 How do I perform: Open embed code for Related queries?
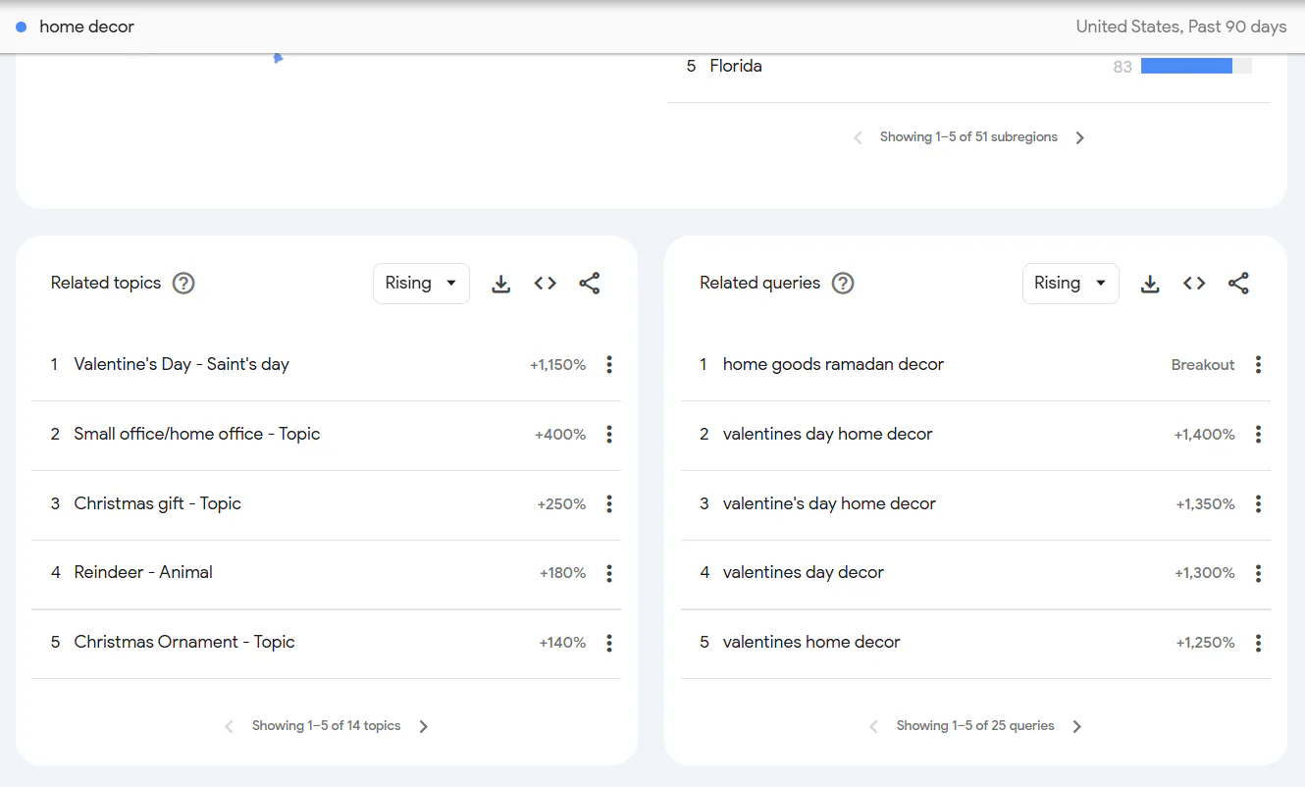click(1194, 284)
